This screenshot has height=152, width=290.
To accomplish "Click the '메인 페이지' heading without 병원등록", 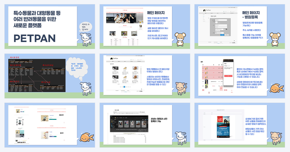I will tap(156, 13).
